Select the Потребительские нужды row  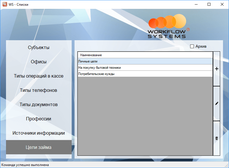pos(145,74)
